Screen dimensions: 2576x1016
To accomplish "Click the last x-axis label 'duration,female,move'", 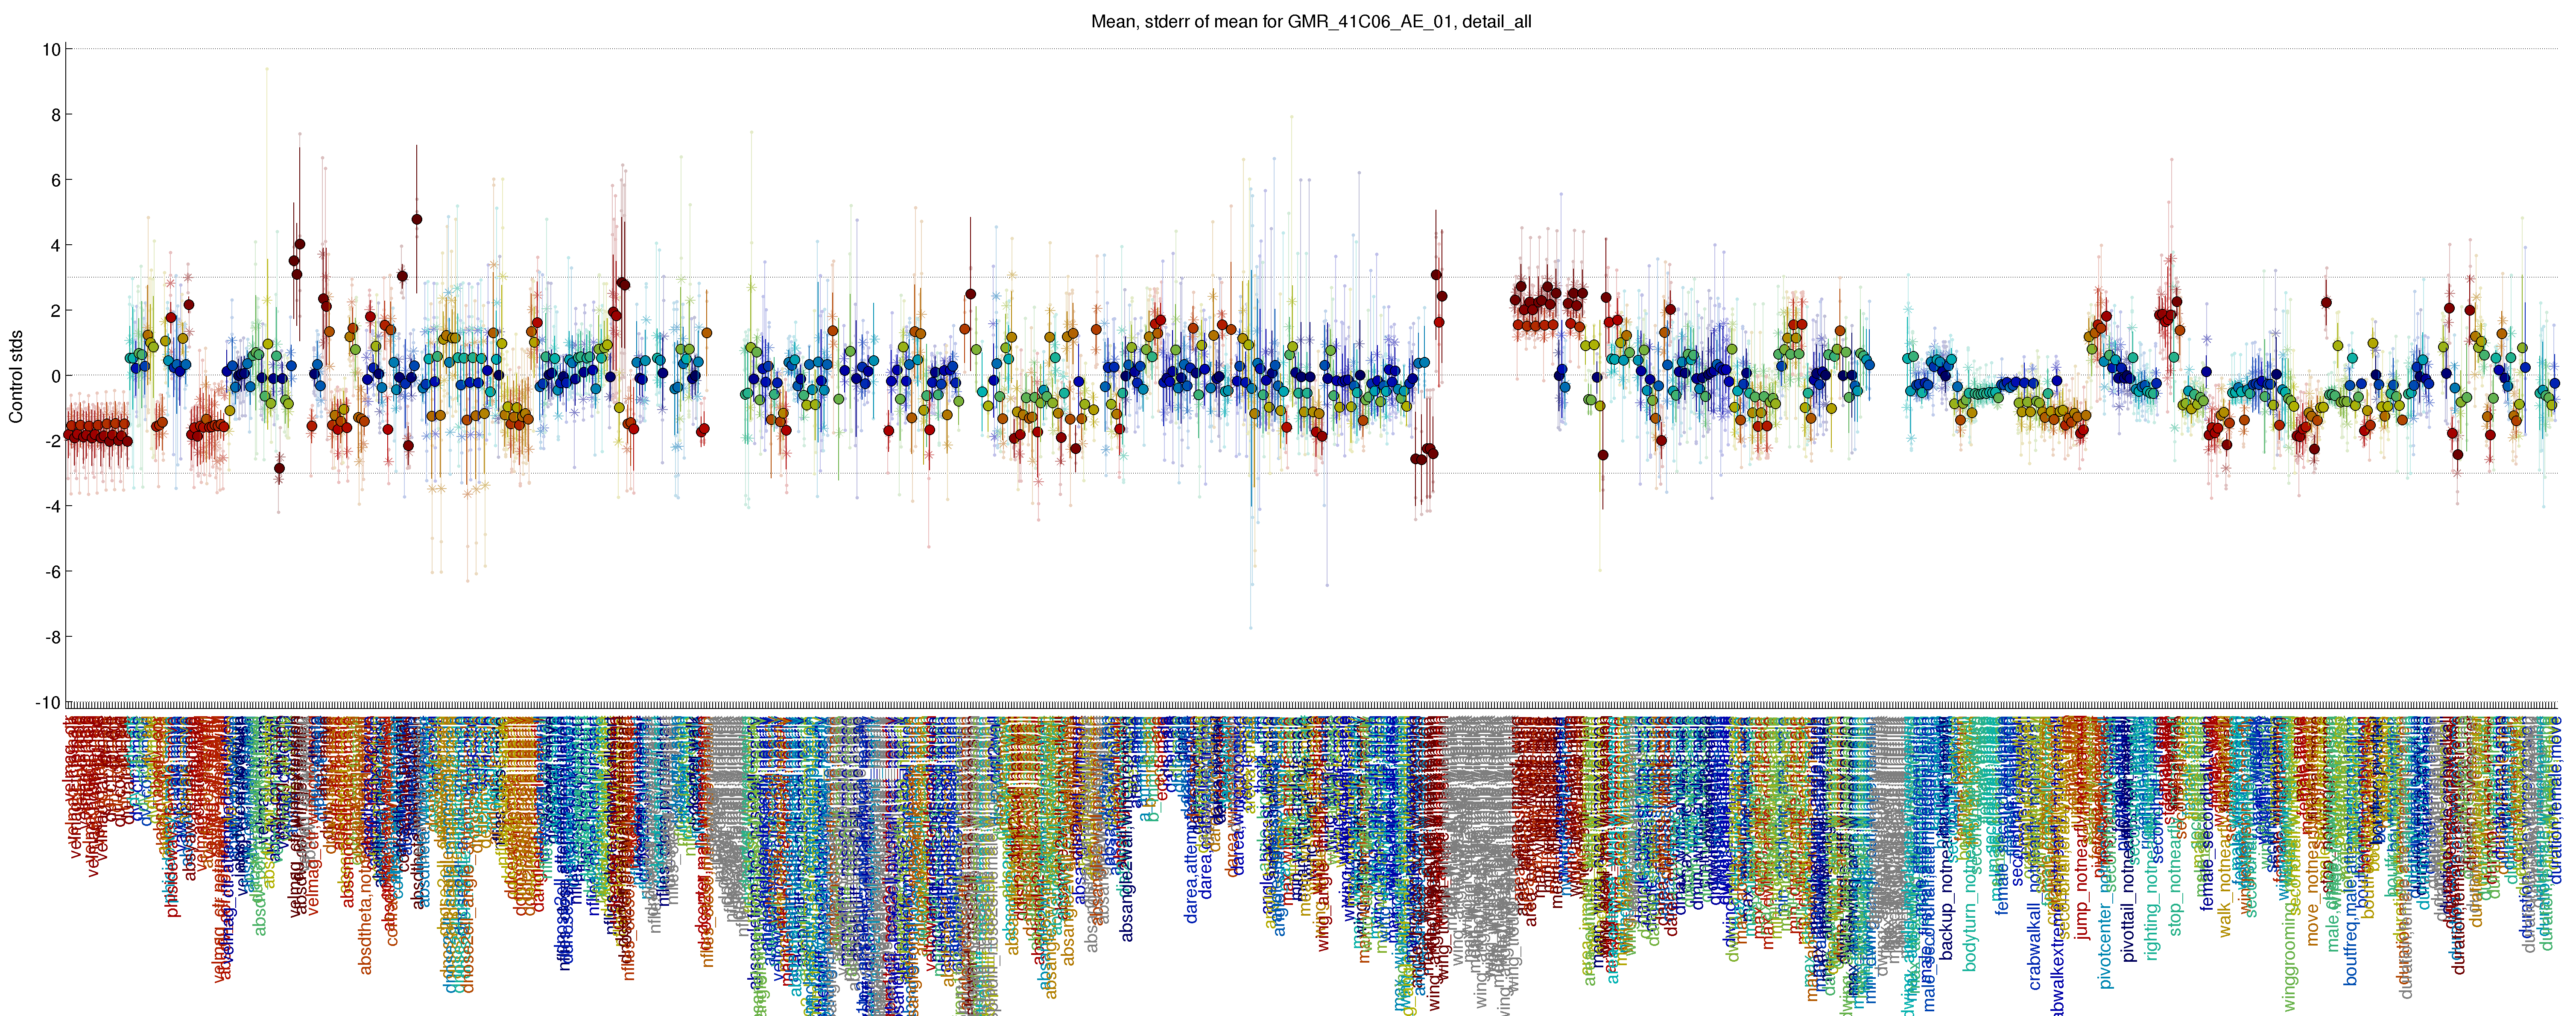I will tap(2555, 800).
